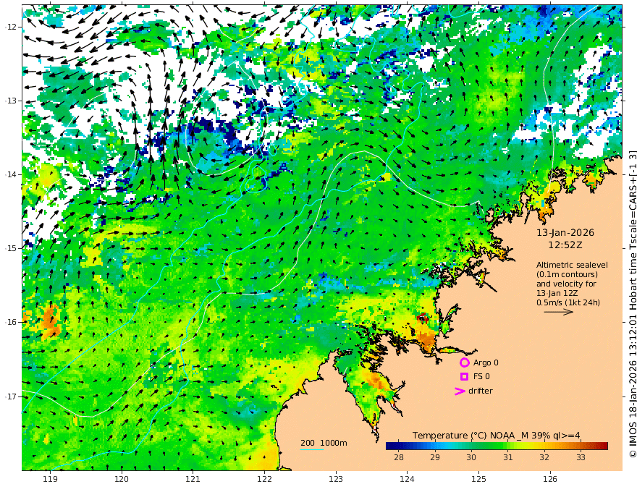Click the cyan 200m isobath legend line

(312, 449)
